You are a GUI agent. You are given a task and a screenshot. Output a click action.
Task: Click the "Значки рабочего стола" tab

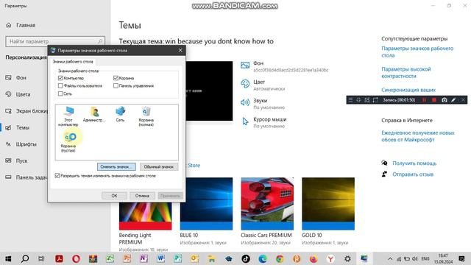(x=73, y=62)
